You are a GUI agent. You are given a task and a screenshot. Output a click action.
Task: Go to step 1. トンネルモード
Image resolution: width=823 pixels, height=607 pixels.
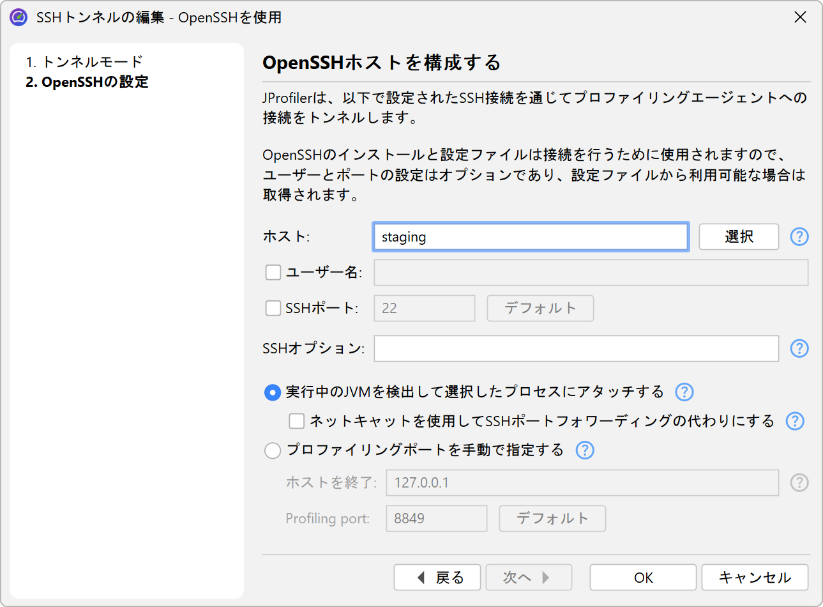coord(84,62)
